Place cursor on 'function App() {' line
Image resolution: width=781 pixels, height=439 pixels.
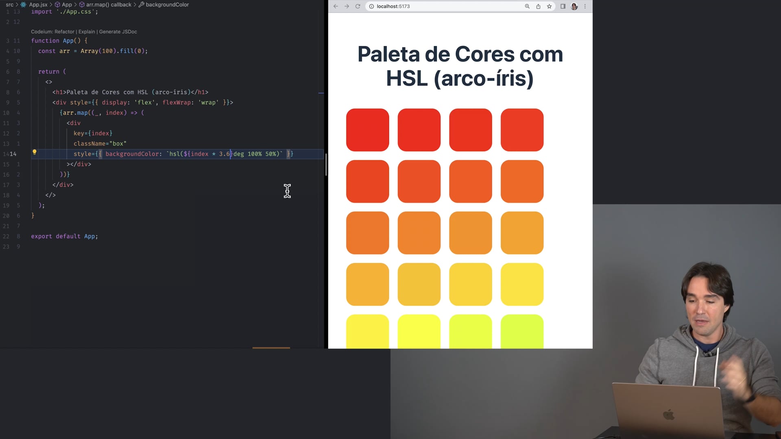(x=59, y=41)
